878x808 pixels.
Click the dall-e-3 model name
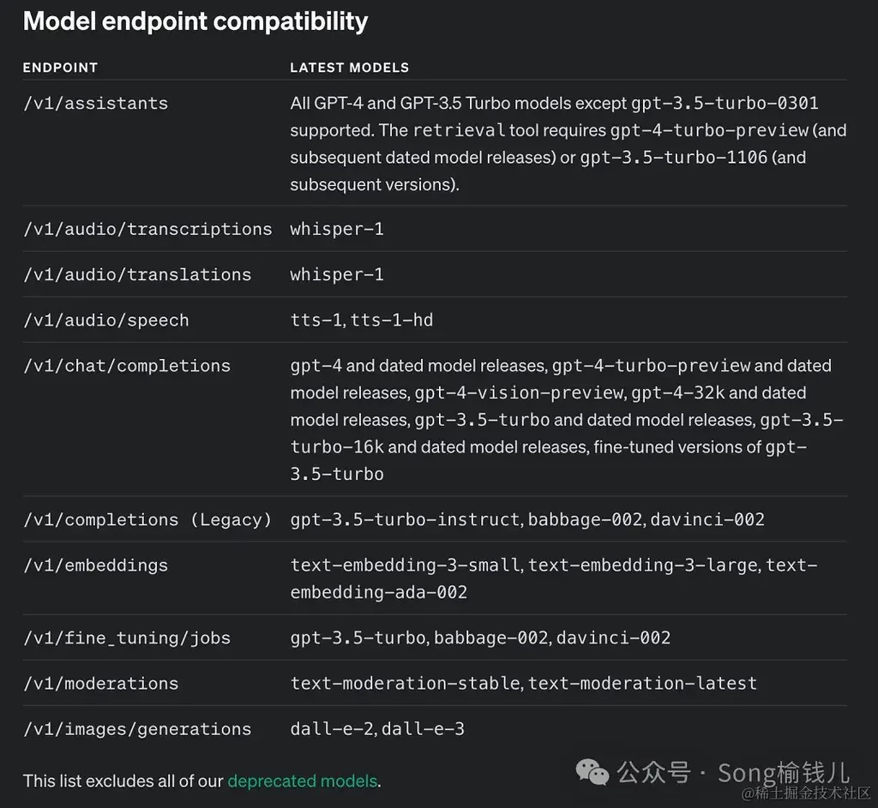pos(423,728)
